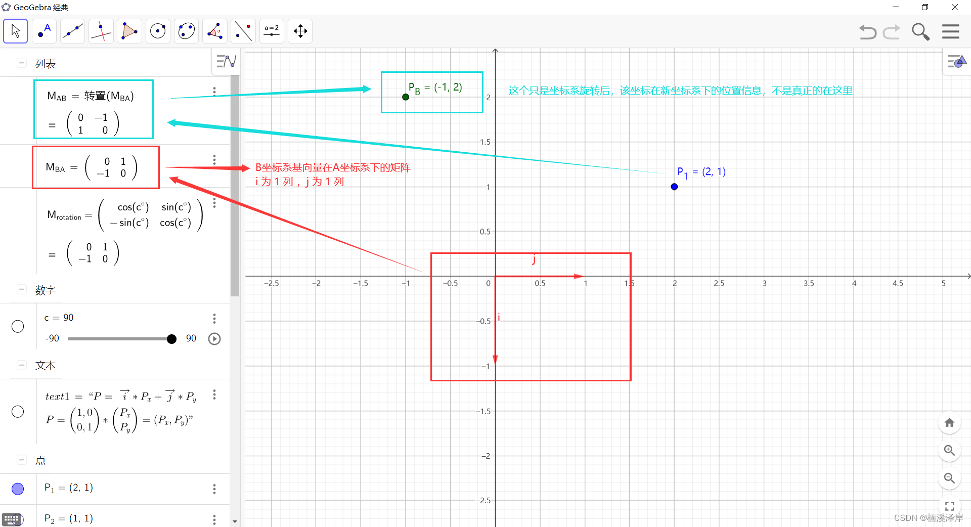Click the Redo arrow
Screen dimensions: 971x527
click(x=892, y=32)
